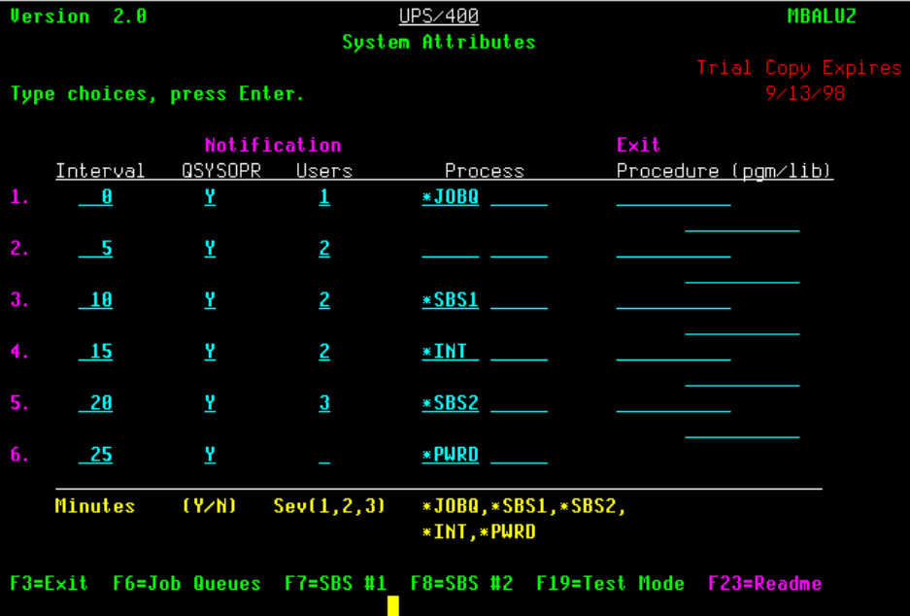Click the MBALUZ user name
910x616 pixels.
(822, 17)
